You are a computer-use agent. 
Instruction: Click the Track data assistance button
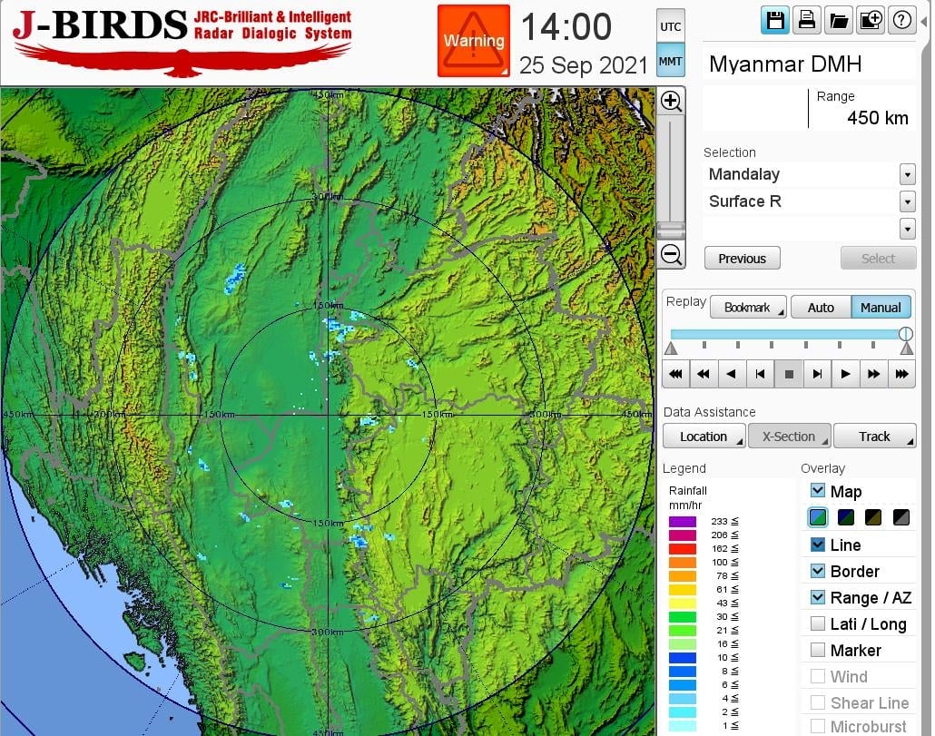pyautogui.click(x=874, y=437)
